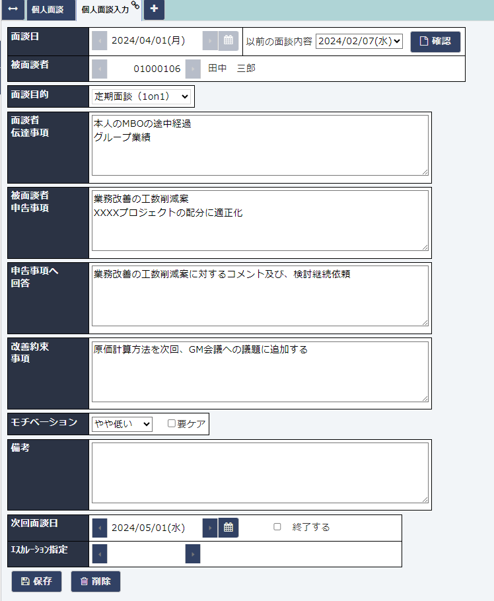The image size is (494, 601).
Task: Click the 保存 button
Action: tap(36, 581)
